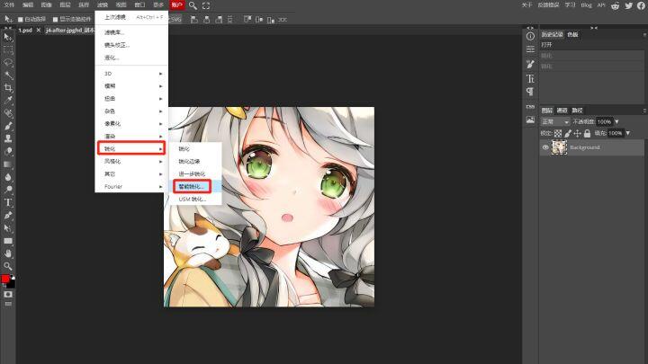This screenshot has height=364, width=648.
Task: Select the Gradient tool
Action: click(x=8, y=164)
